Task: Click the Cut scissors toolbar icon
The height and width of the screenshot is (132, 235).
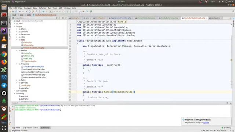Action: (26, 11)
